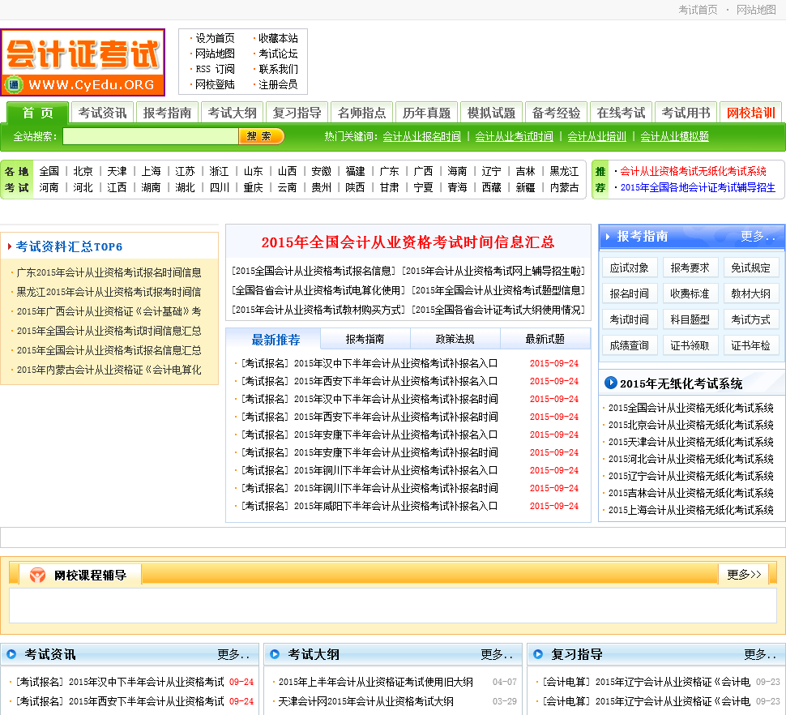
Task: Click the 报名时间 button in 报考指南
Action: click(629, 293)
